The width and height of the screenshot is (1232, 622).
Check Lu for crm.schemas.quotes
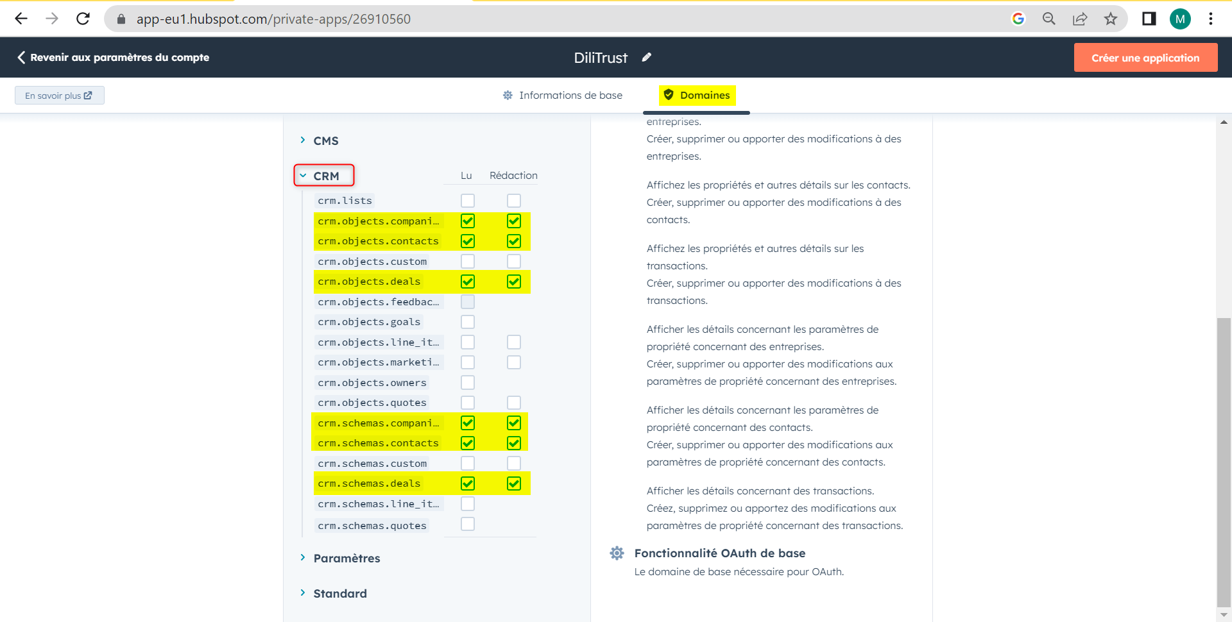(x=468, y=524)
